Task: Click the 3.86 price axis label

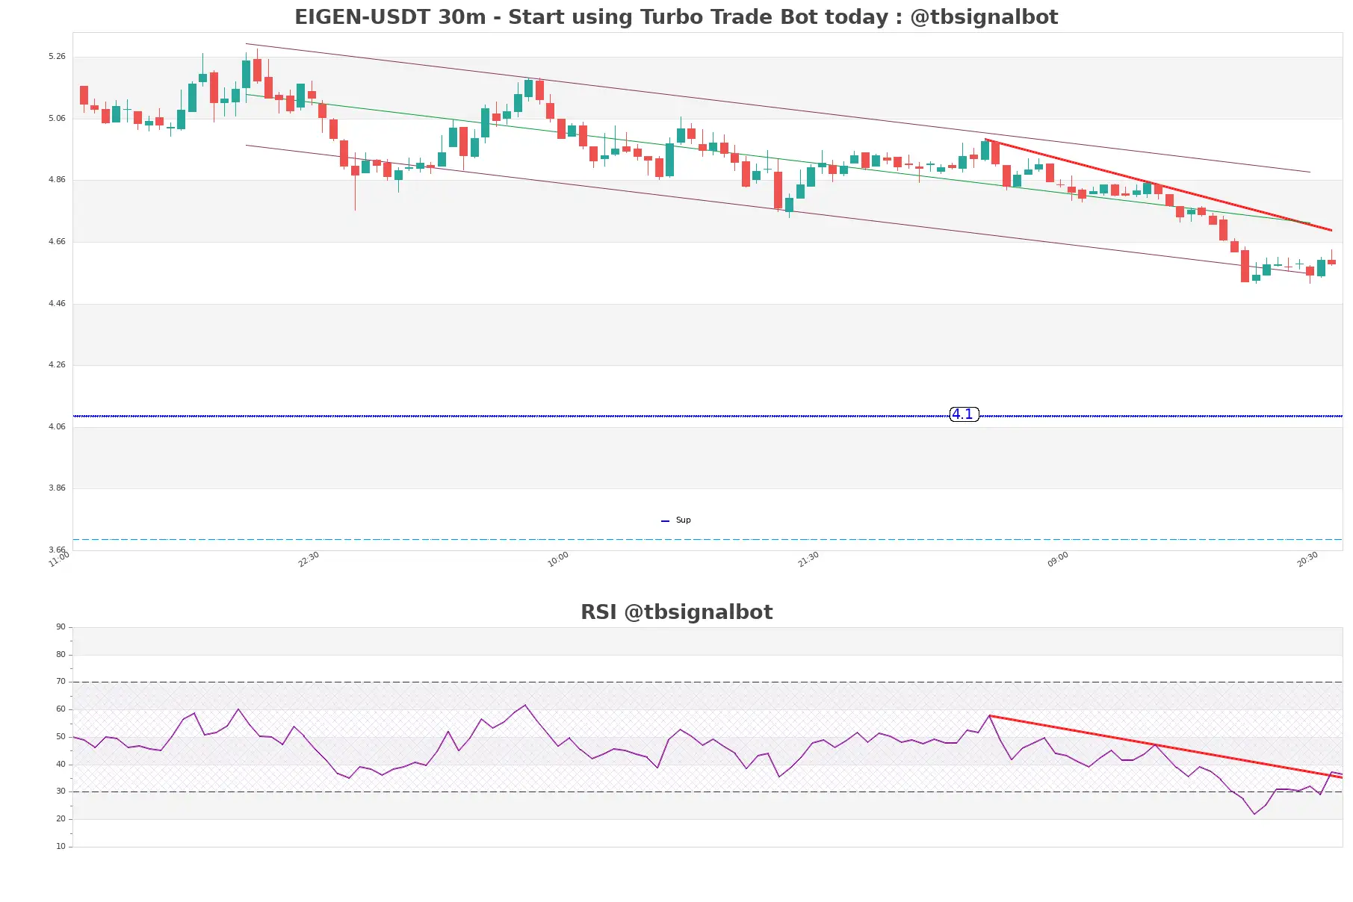Action: pyautogui.click(x=57, y=488)
